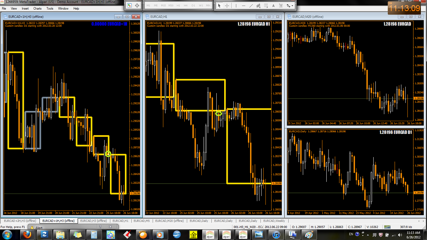Switch to EURCAD,H3 (offline) chart tab
Screen dimensions: 427x240
pyautogui.click(x=93, y=221)
